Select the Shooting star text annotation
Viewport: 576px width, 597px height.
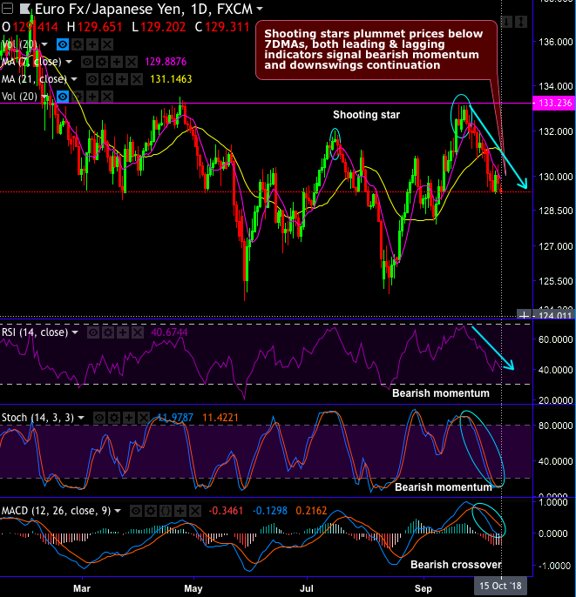pyautogui.click(x=366, y=115)
